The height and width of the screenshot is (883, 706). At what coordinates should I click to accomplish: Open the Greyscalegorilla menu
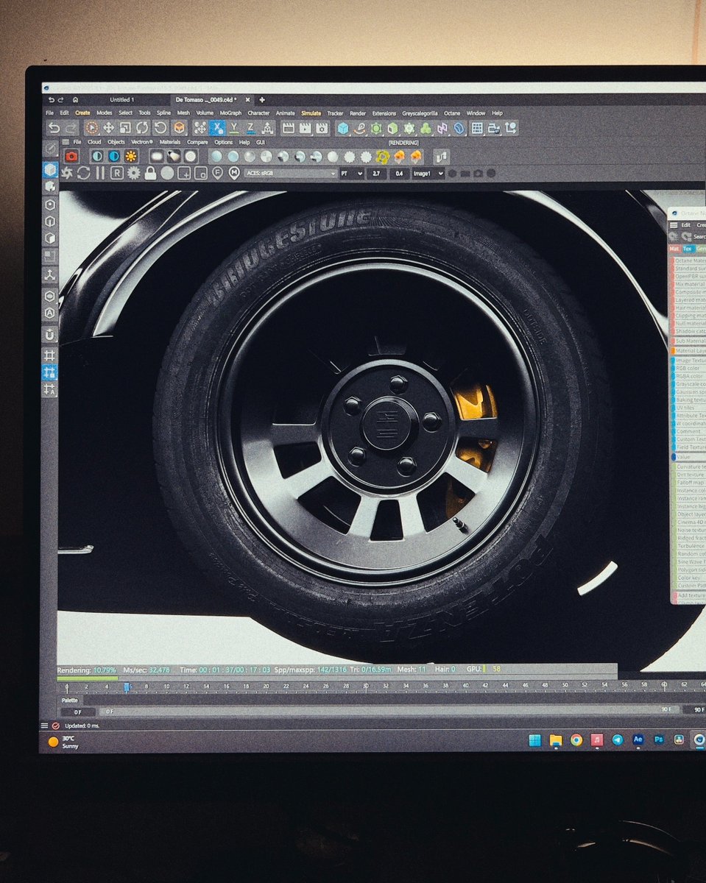pyautogui.click(x=420, y=113)
